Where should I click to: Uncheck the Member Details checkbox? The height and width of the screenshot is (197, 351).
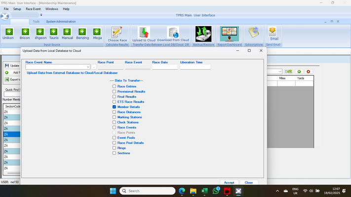point(114,107)
